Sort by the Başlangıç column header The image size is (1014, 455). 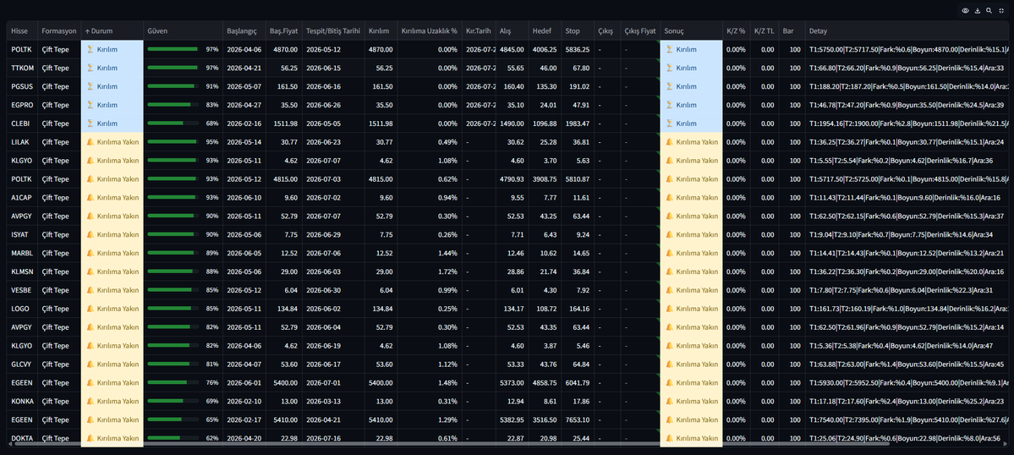point(244,31)
